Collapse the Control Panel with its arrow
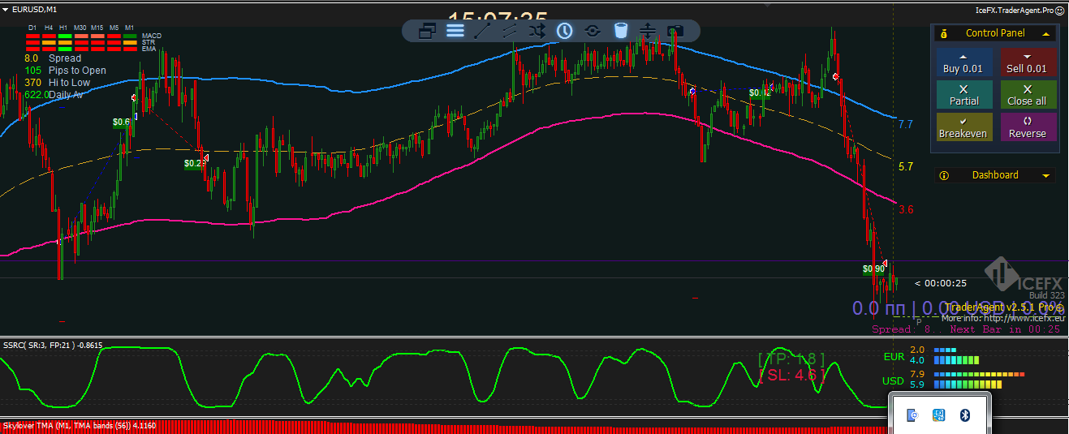 pyautogui.click(x=1046, y=34)
